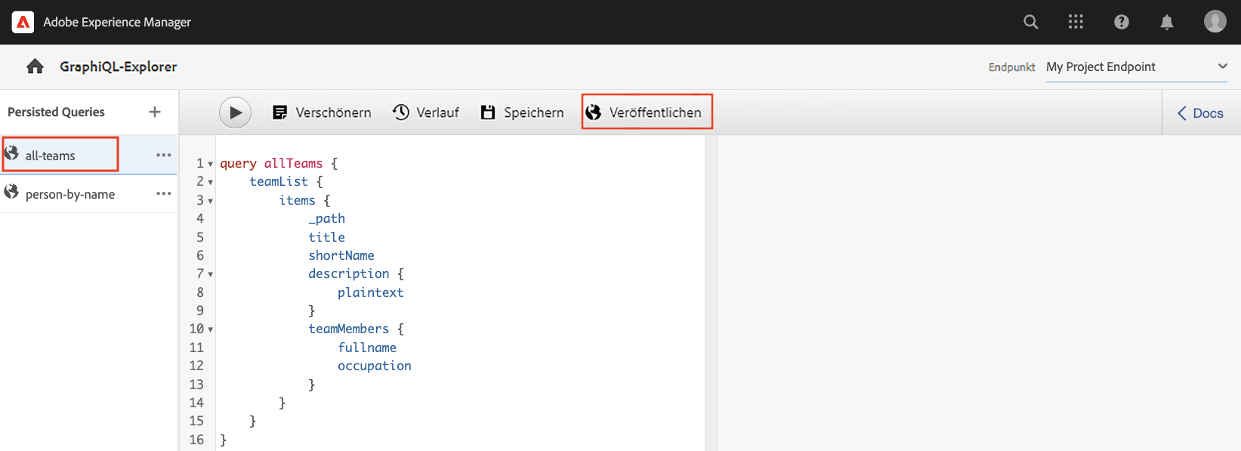
Task: Open the all-teams more options menu
Action: [x=164, y=155]
